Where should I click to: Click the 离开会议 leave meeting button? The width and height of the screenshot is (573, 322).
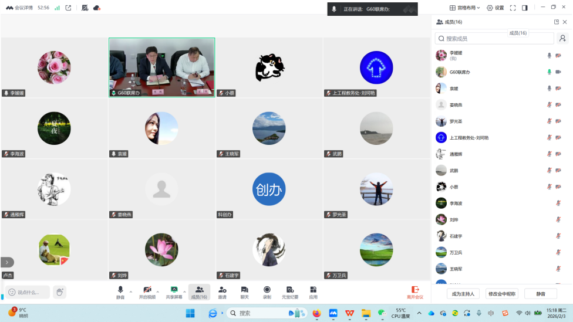(x=415, y=292)
